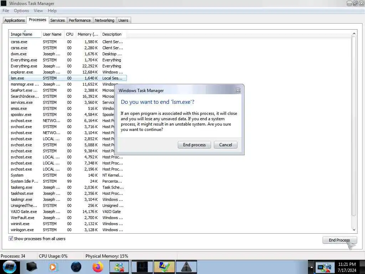Select the SearchIndexe... process row
365x274 pixels.
(62, 96)
